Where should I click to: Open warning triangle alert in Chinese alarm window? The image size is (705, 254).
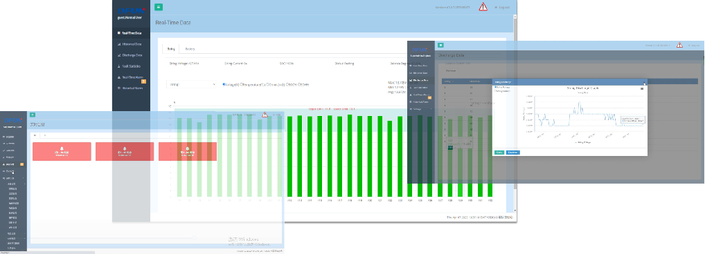tap(265, 115)
